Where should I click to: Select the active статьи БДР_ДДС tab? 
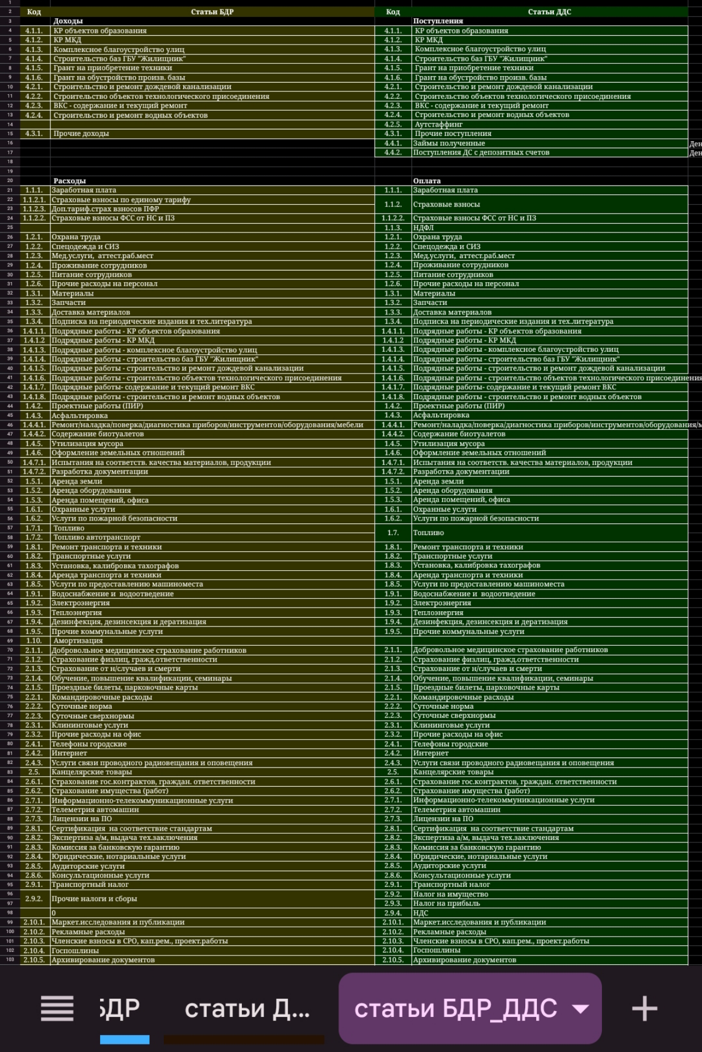click(x=455, y=1008)
